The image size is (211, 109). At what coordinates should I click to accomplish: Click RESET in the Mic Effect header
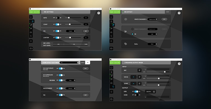pos(168,12)
